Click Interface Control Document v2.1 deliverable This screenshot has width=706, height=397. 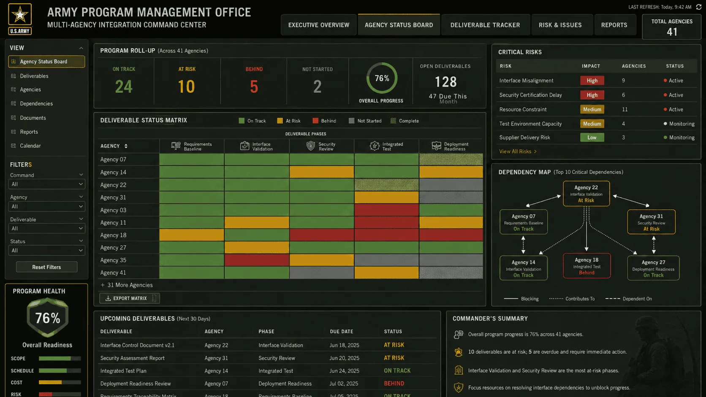coord(137,345)
